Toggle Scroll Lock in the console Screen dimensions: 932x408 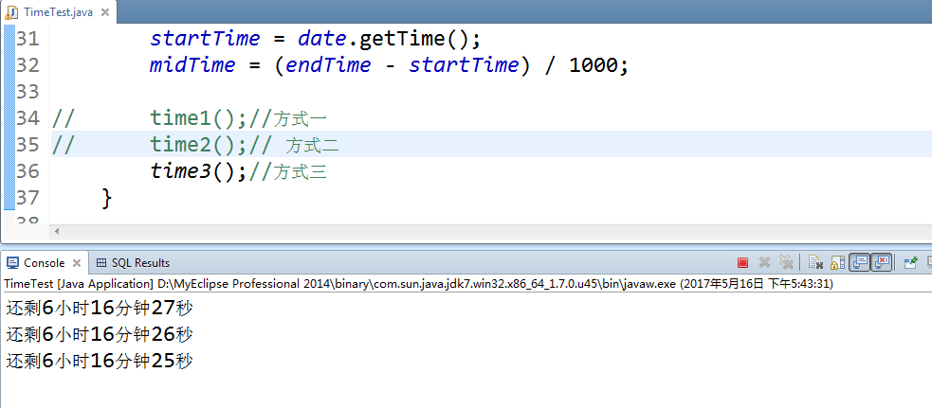(x=837, y=263)
